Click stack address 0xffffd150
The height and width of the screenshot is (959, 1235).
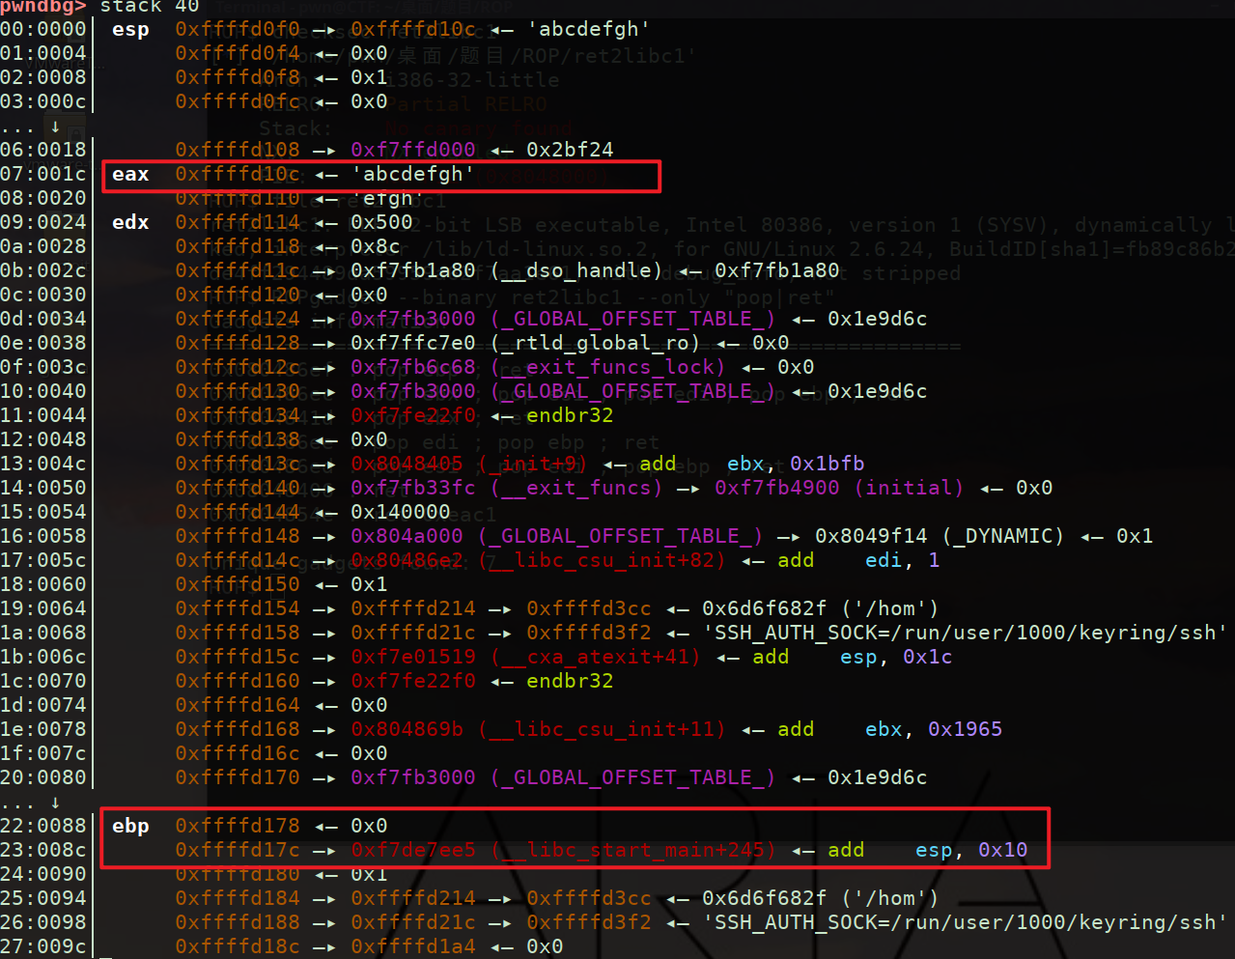(x=238, y=585)
